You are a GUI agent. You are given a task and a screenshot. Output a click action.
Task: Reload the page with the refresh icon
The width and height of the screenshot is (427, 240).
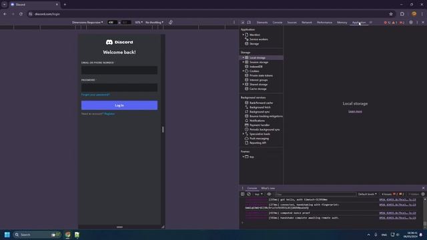click(x=21, y=14)
